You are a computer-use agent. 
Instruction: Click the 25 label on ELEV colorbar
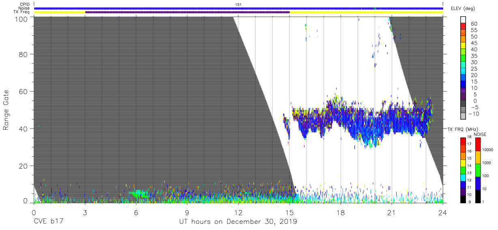click(474, 69)
